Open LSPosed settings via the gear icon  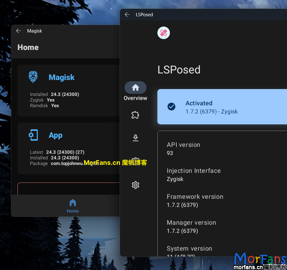135,185
